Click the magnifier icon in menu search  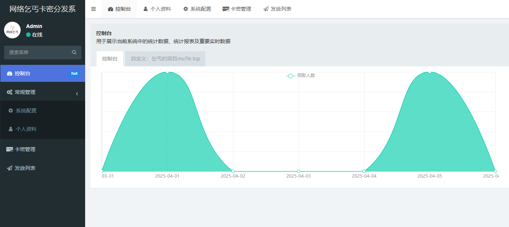74,53
